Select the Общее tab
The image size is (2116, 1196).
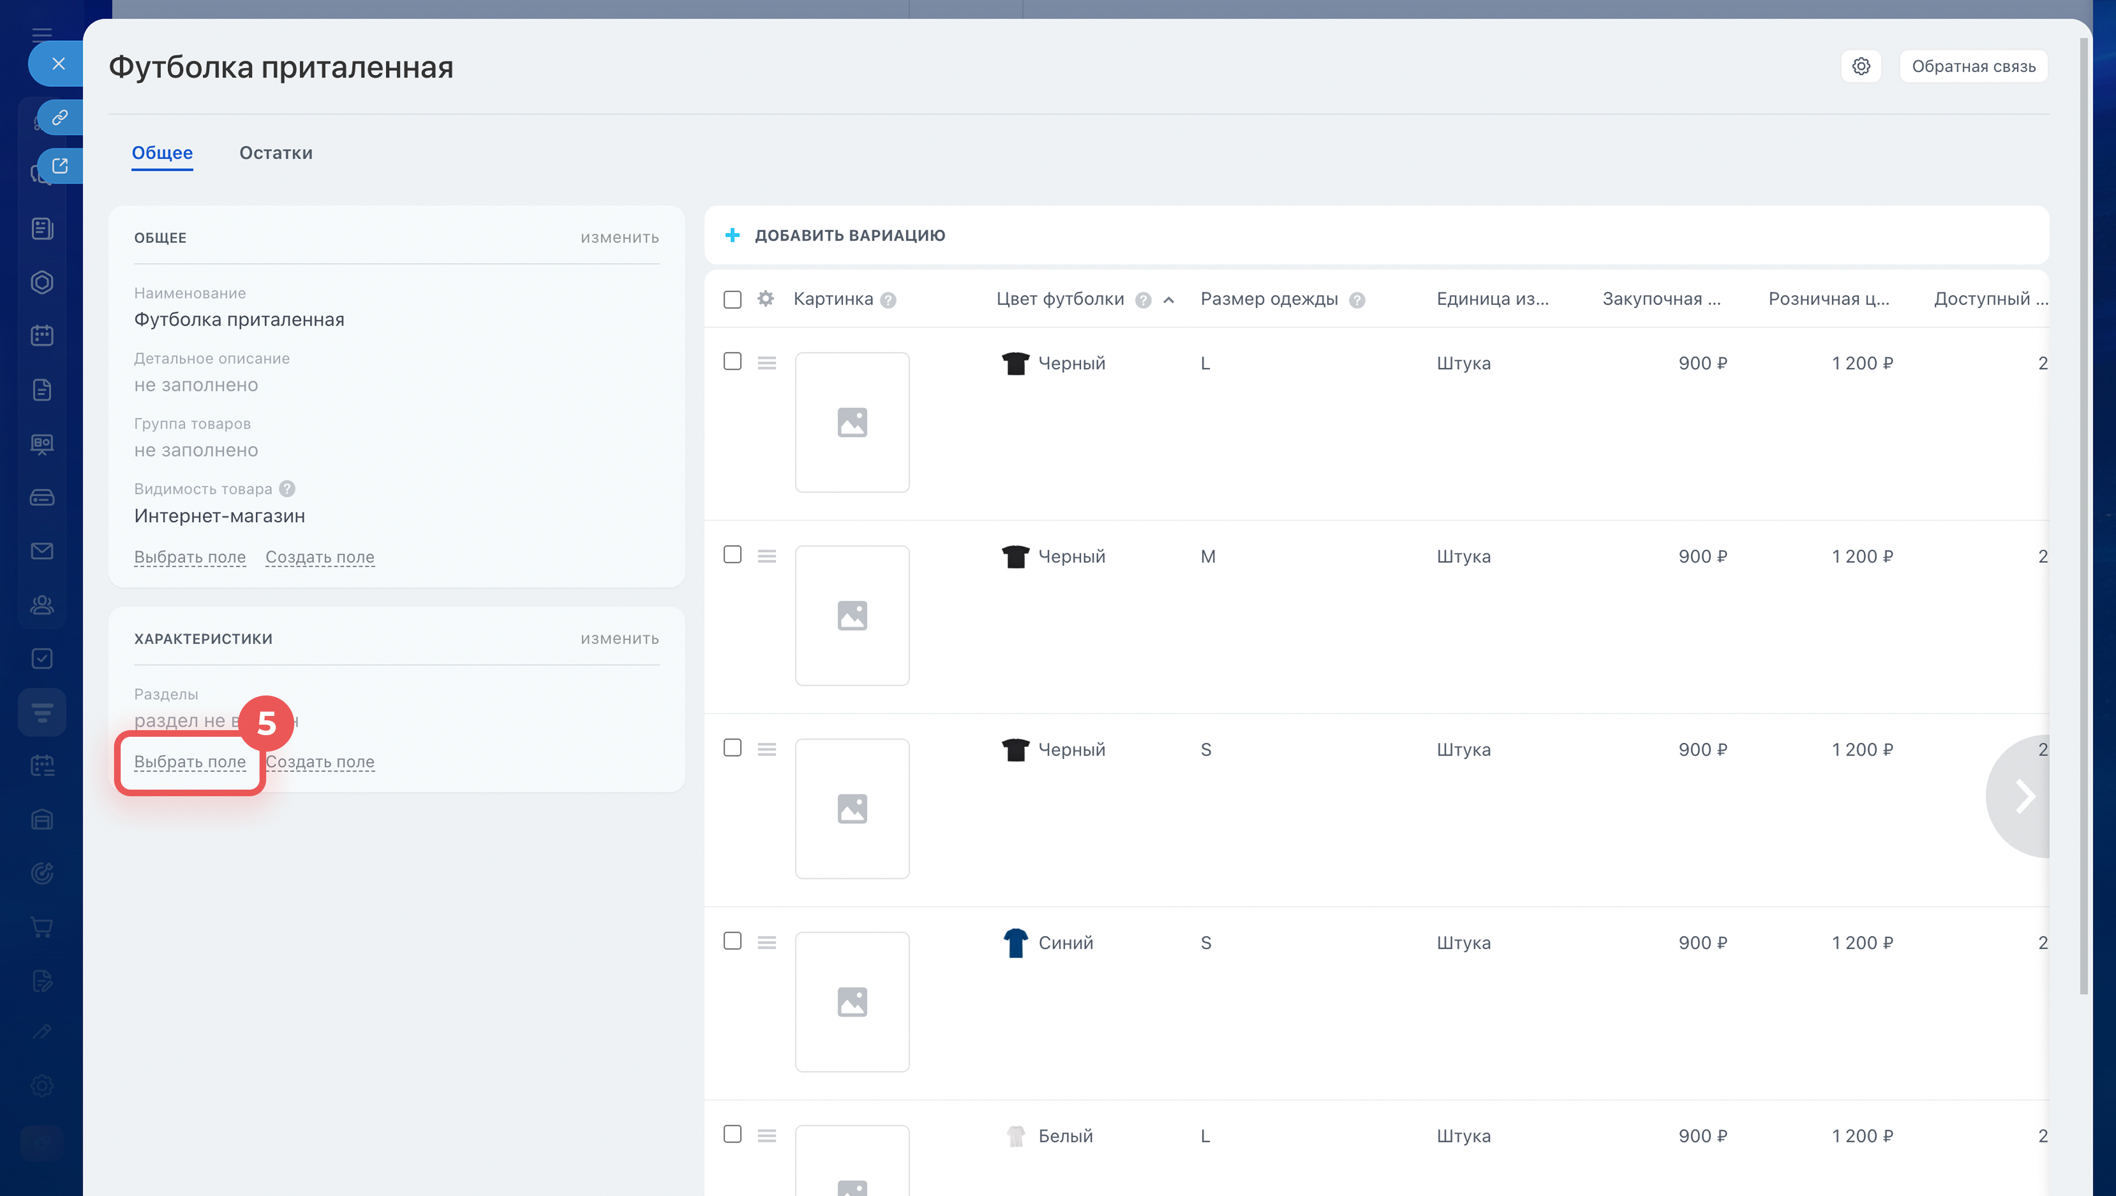[x=162, y=153]
